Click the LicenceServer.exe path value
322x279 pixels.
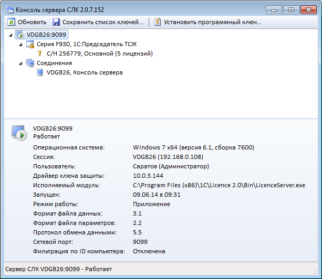(x=219, y=185)
